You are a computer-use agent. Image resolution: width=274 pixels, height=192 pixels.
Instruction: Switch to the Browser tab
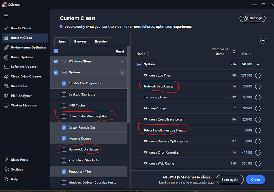[x=80, y=41]
